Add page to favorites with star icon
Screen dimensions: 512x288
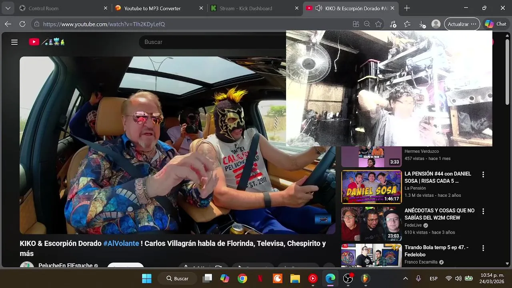pyautogui.click(x=378, y=24)
